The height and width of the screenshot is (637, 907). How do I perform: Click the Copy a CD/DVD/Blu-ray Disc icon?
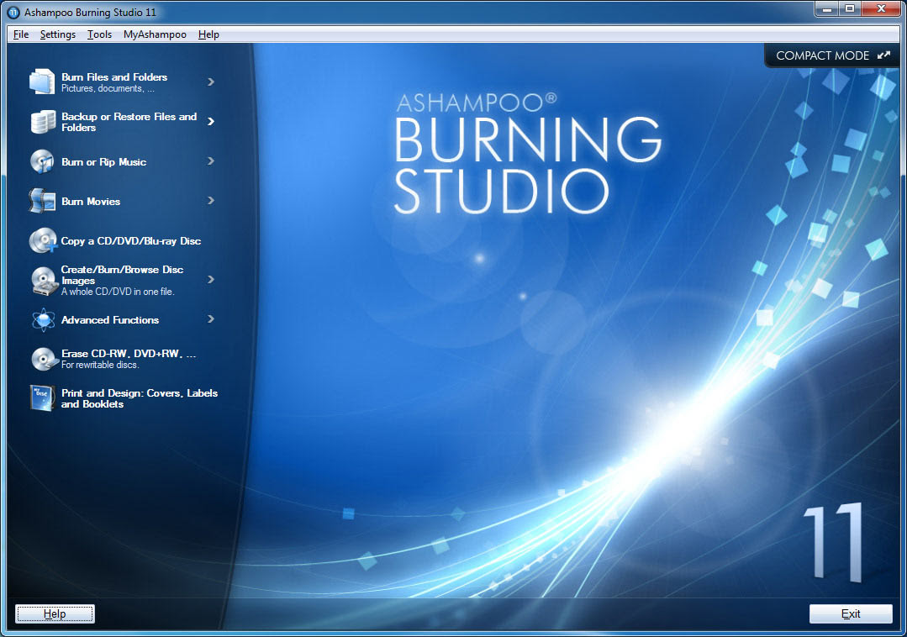click(x=43, y=240)
